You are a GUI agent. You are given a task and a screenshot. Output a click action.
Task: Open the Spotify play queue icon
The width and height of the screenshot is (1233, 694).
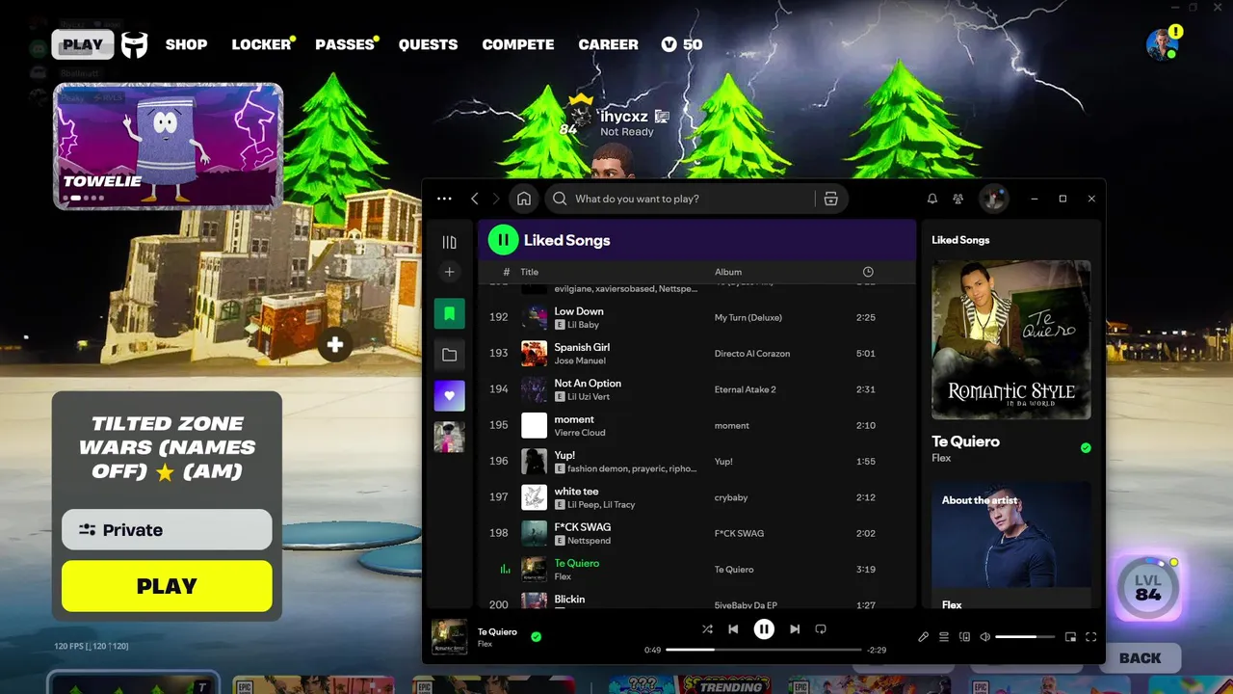click(944, 637)
